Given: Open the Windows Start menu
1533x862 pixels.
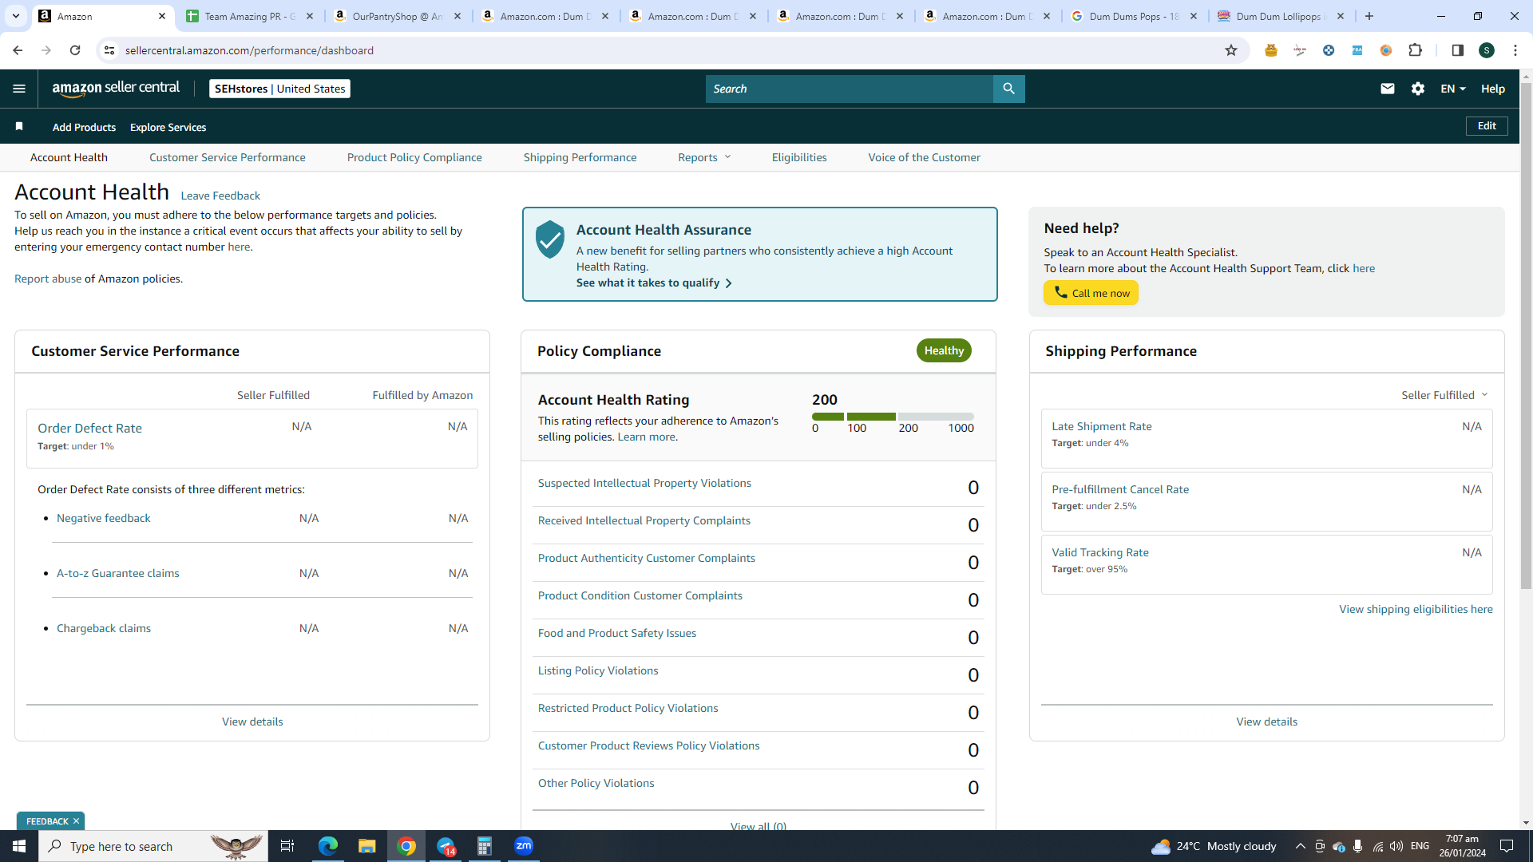Looking at the screenshot, I should [19, 846].
